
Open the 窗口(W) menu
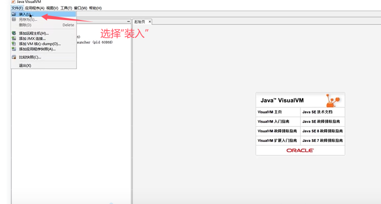point(81,8)
